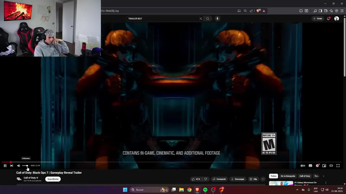Clear the YouTube search text
346x194 pixels.
point(201,19)
